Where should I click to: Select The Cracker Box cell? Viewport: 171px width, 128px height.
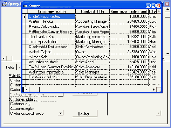click(52, 37)
